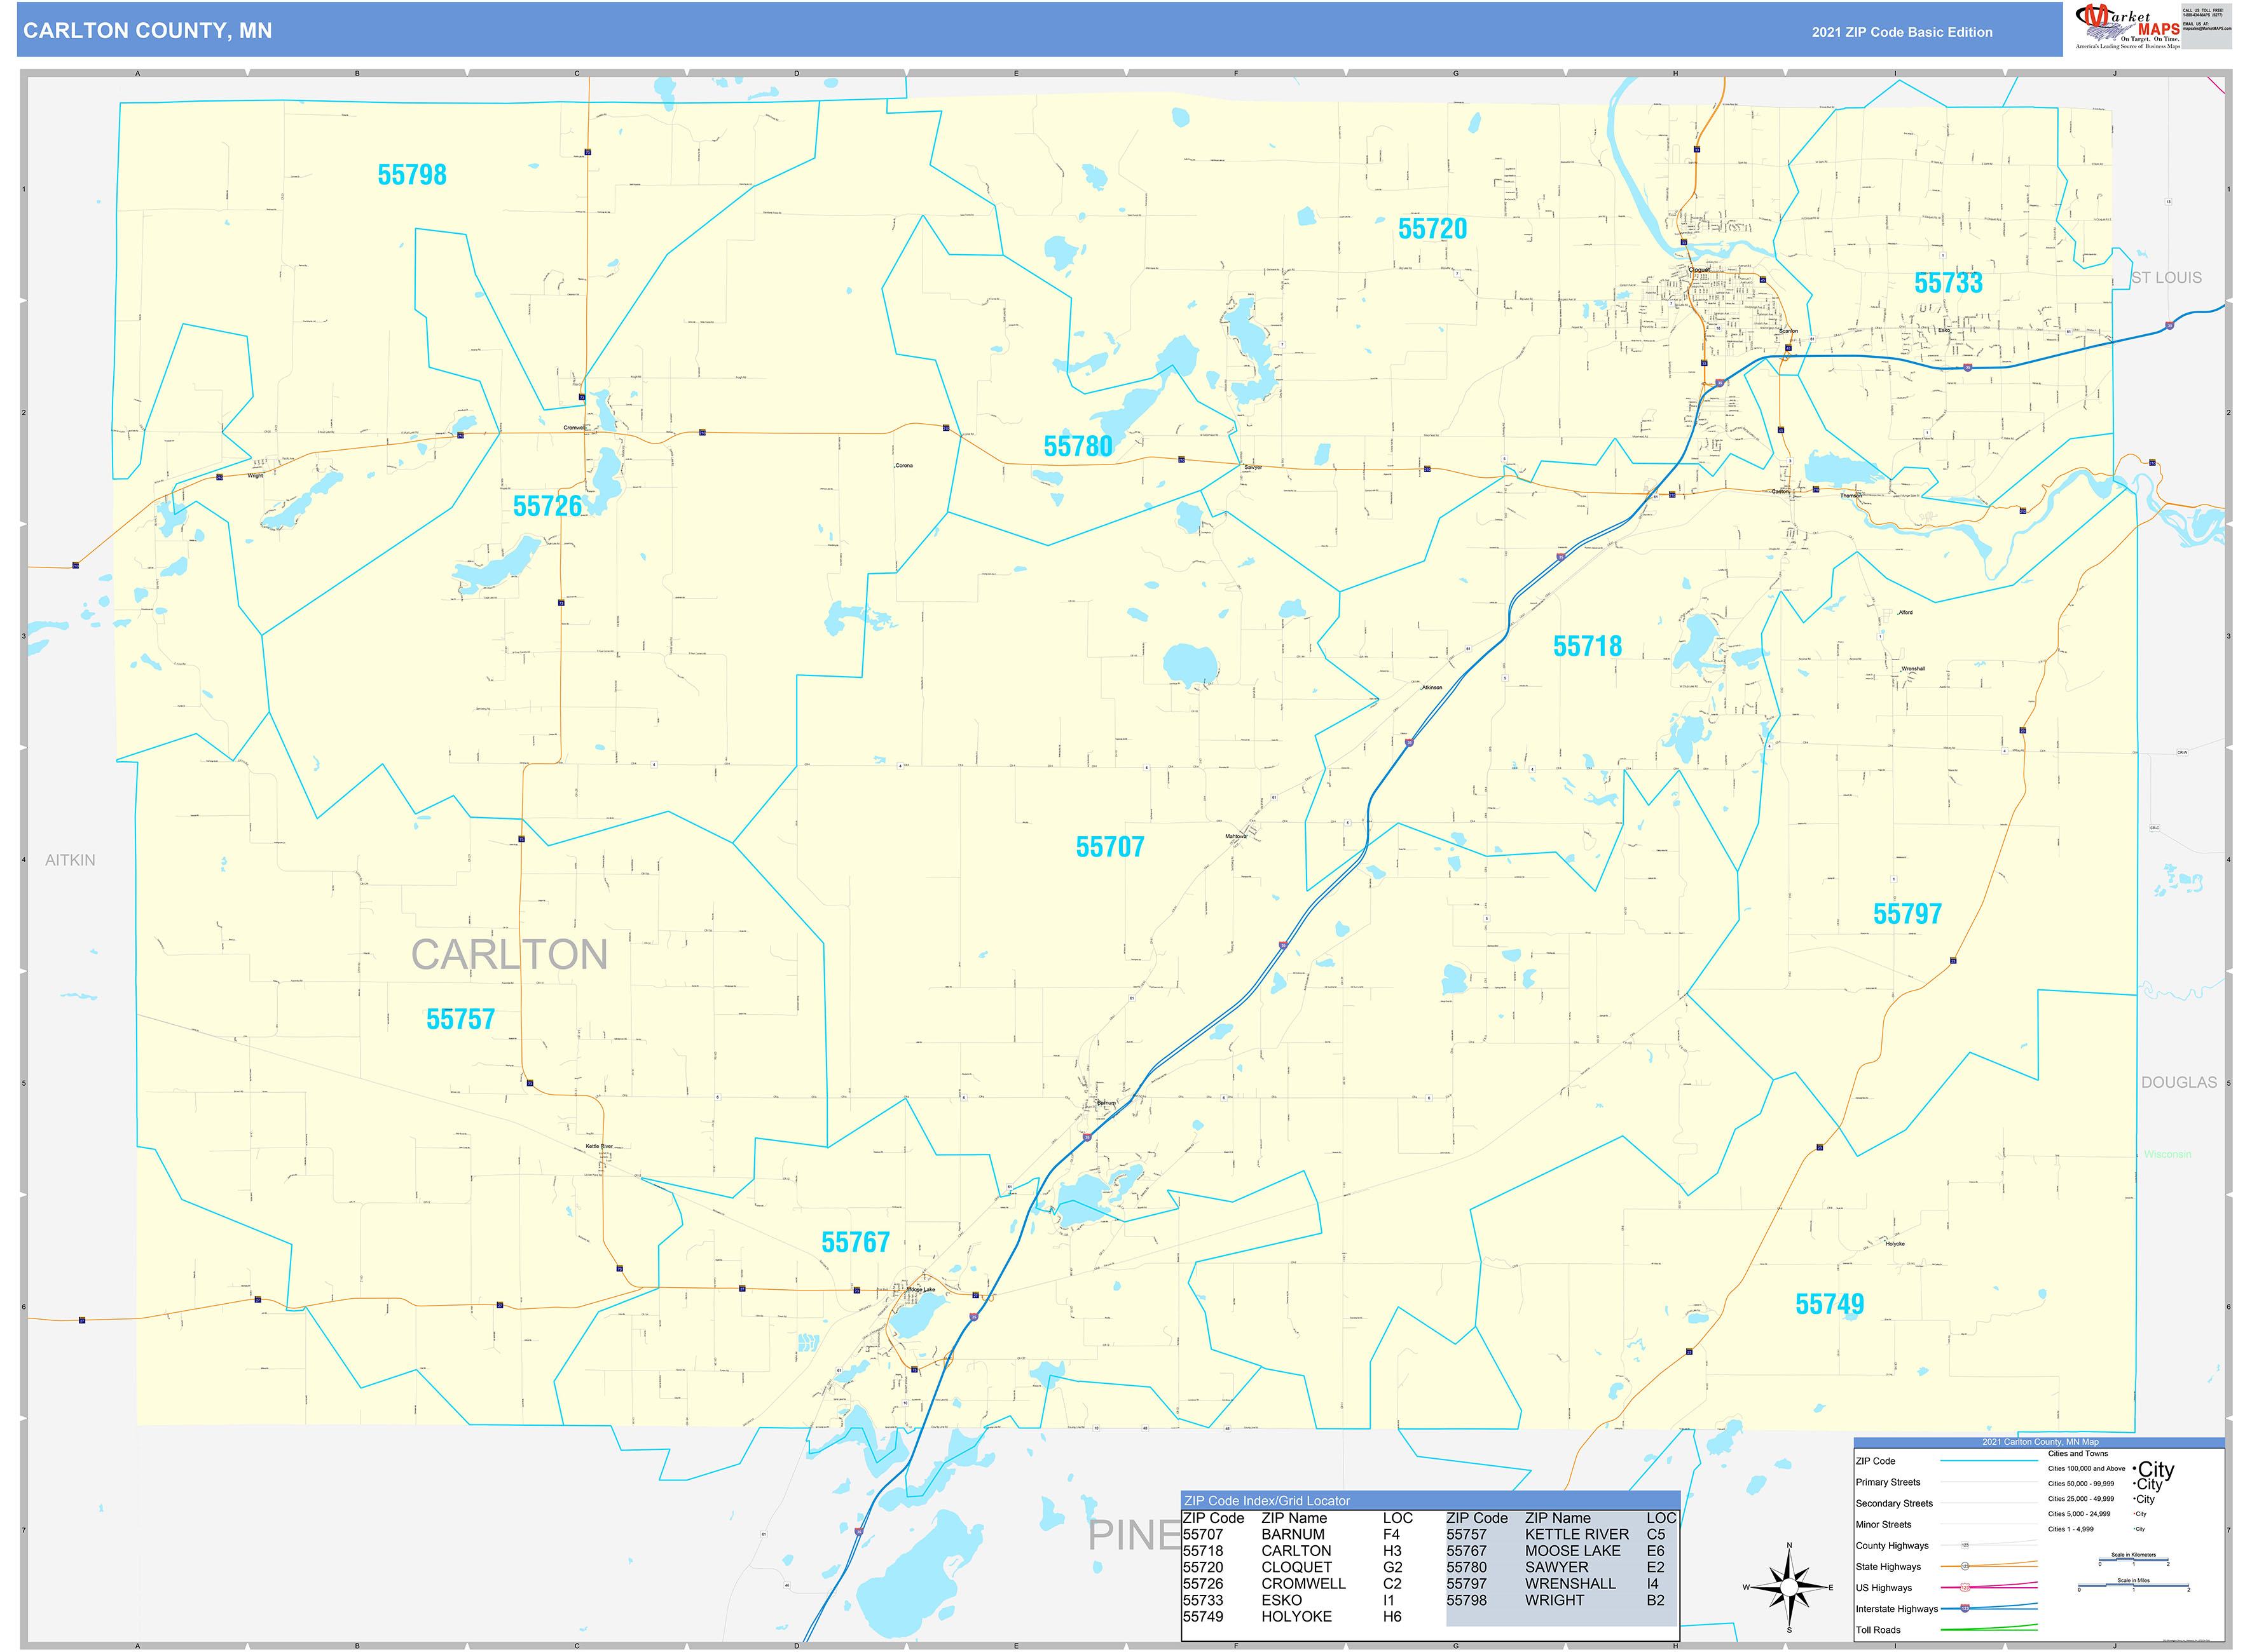This screenshot has width=2245, height=1652.
Task: Click the large 55718 ZIP label on map
Action: (1587, 646)
